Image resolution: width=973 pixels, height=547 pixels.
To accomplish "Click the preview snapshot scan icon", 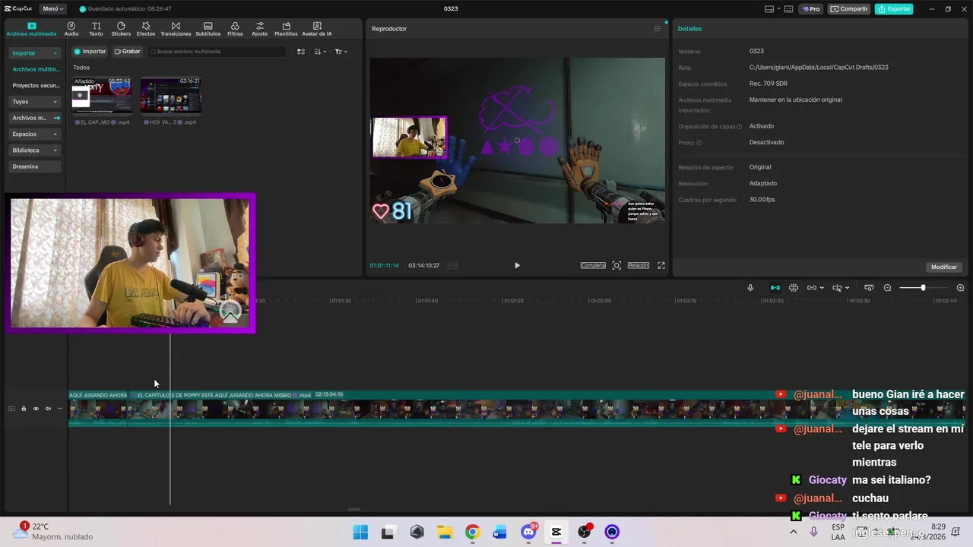I will coord(616,265).
